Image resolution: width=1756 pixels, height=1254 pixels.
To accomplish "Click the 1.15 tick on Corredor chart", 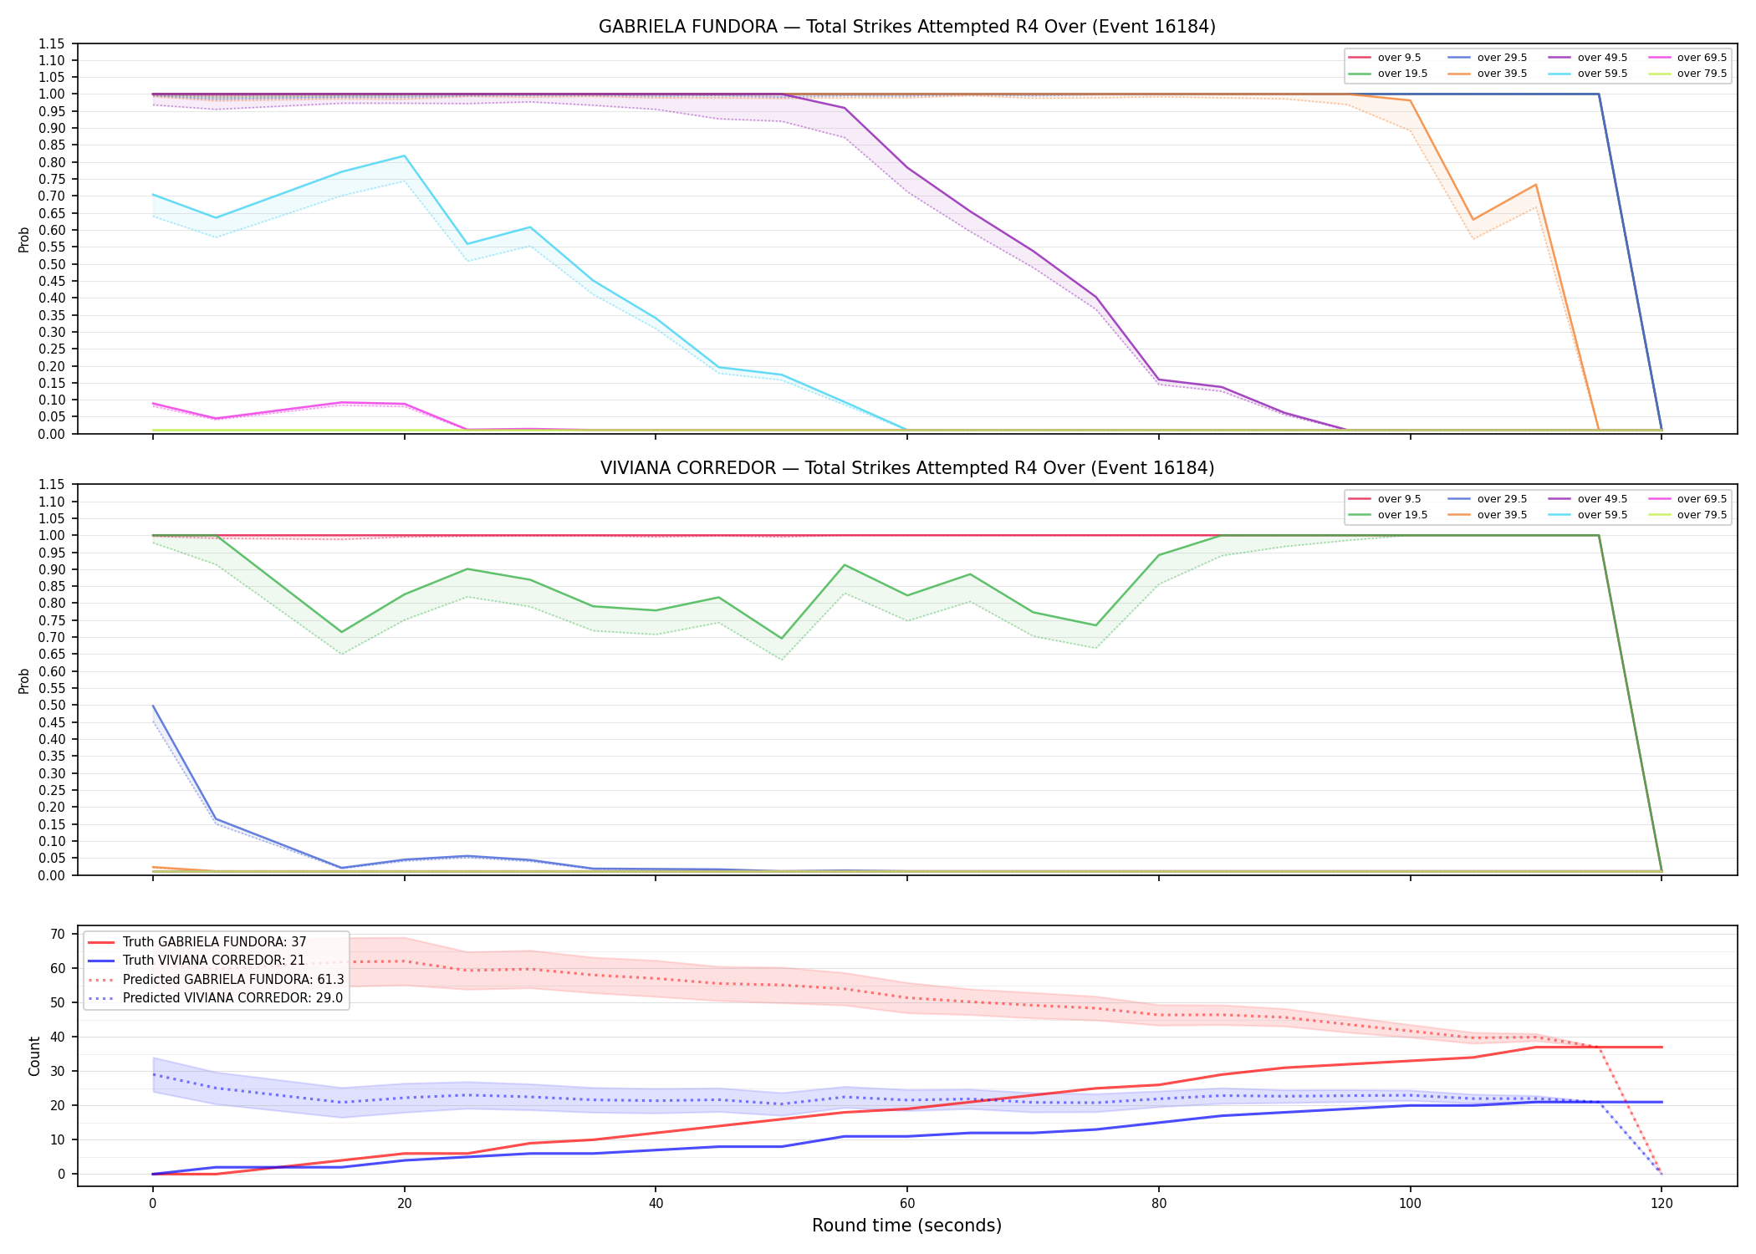I will 52,485.
